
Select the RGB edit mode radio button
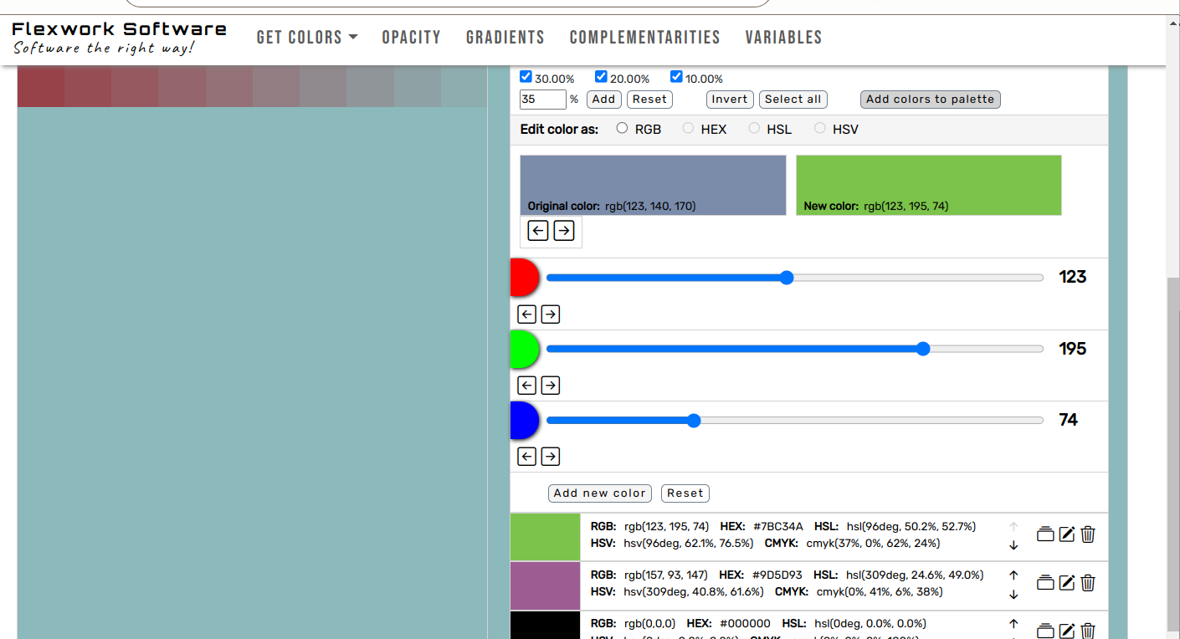(x=622, y=129)
